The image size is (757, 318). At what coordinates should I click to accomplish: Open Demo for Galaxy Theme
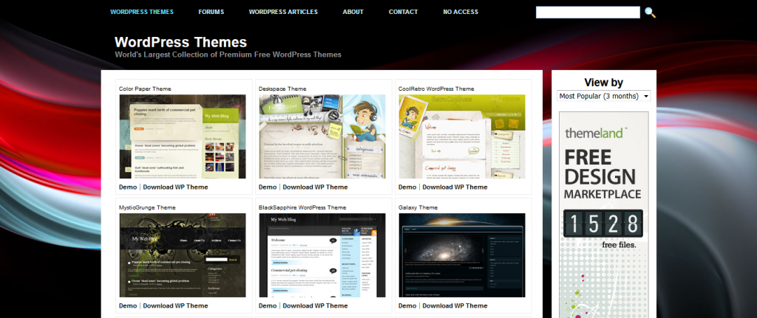coord(407,305)
